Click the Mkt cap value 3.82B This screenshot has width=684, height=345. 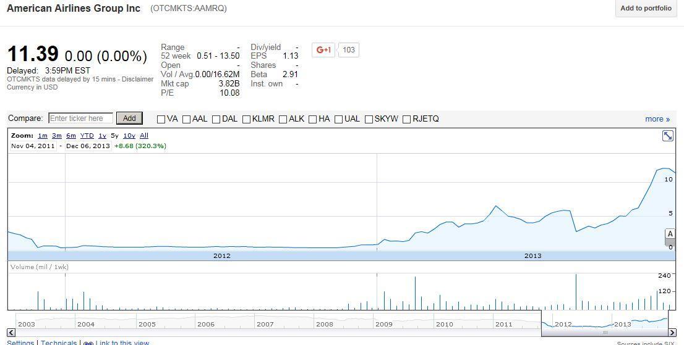click(229, 83)
